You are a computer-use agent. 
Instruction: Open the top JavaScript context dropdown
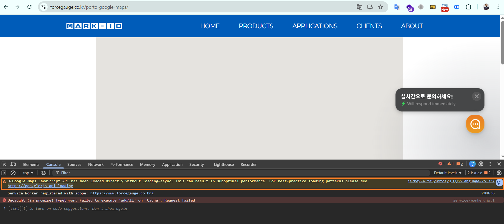(x=28, y=173)
